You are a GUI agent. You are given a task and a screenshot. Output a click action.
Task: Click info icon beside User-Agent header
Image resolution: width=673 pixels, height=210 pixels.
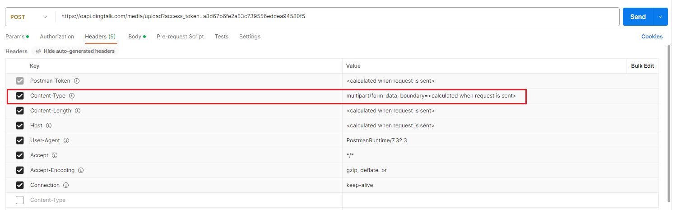coord(66,140)
